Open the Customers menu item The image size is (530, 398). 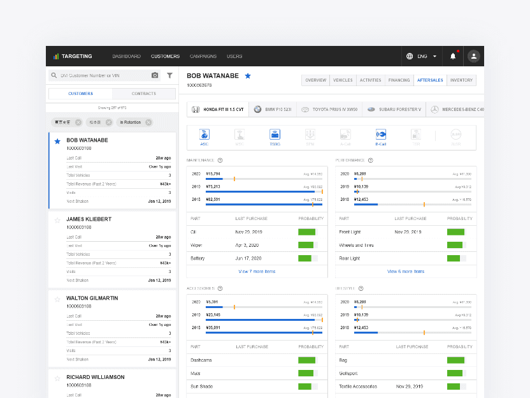[165, 56]
